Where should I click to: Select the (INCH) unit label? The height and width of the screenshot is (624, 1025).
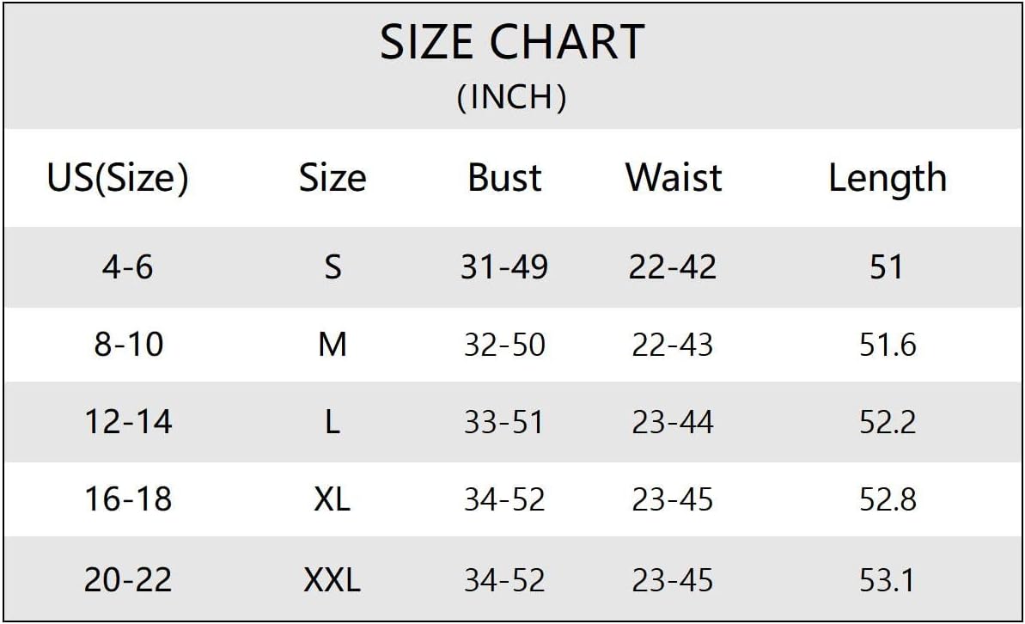[x=512, y=97]
